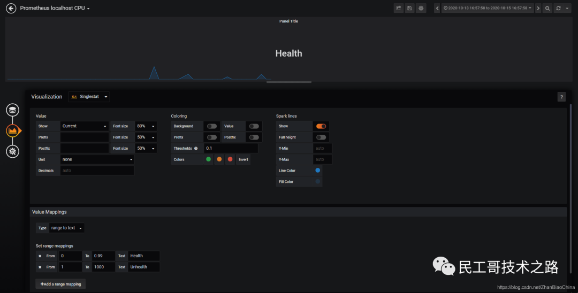Open Postfix font size 50% dropdown

click(146, 148)
